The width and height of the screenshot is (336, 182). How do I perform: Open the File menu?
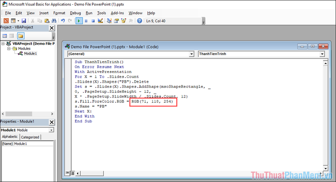pos(8,13)
